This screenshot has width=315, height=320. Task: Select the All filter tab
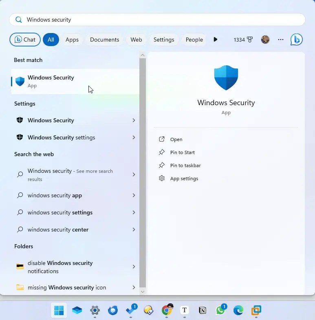pos(51,40)
